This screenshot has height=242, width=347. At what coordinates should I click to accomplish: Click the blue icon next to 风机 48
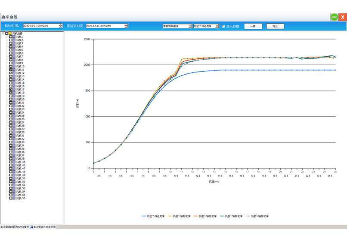[x=14, y=172]
